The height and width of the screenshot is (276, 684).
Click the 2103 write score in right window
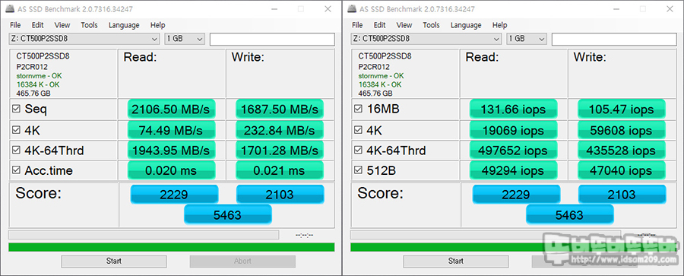[x=622, y=195]
